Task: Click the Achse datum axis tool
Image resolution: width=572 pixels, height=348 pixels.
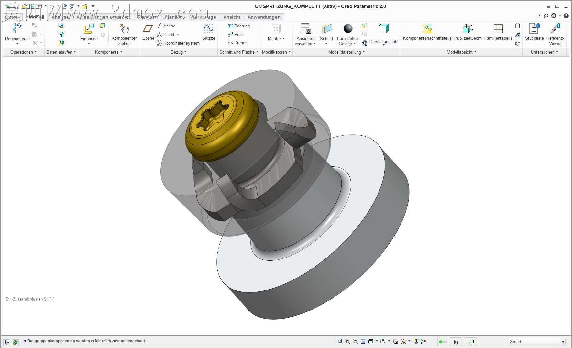Action: click(x=166, y=26)
